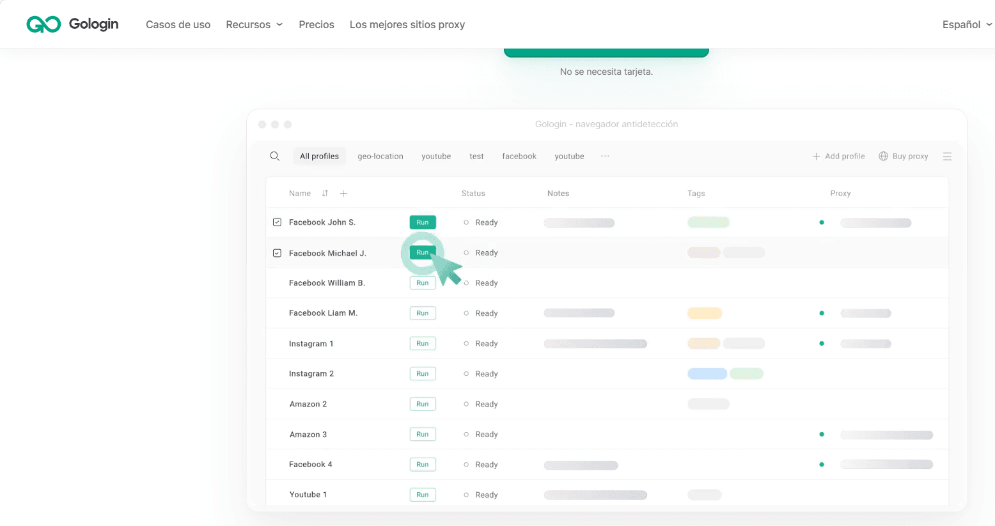Open Los mejores sitios proxy link
Viewport: 995px width, 526px height.
click(407, 24)
